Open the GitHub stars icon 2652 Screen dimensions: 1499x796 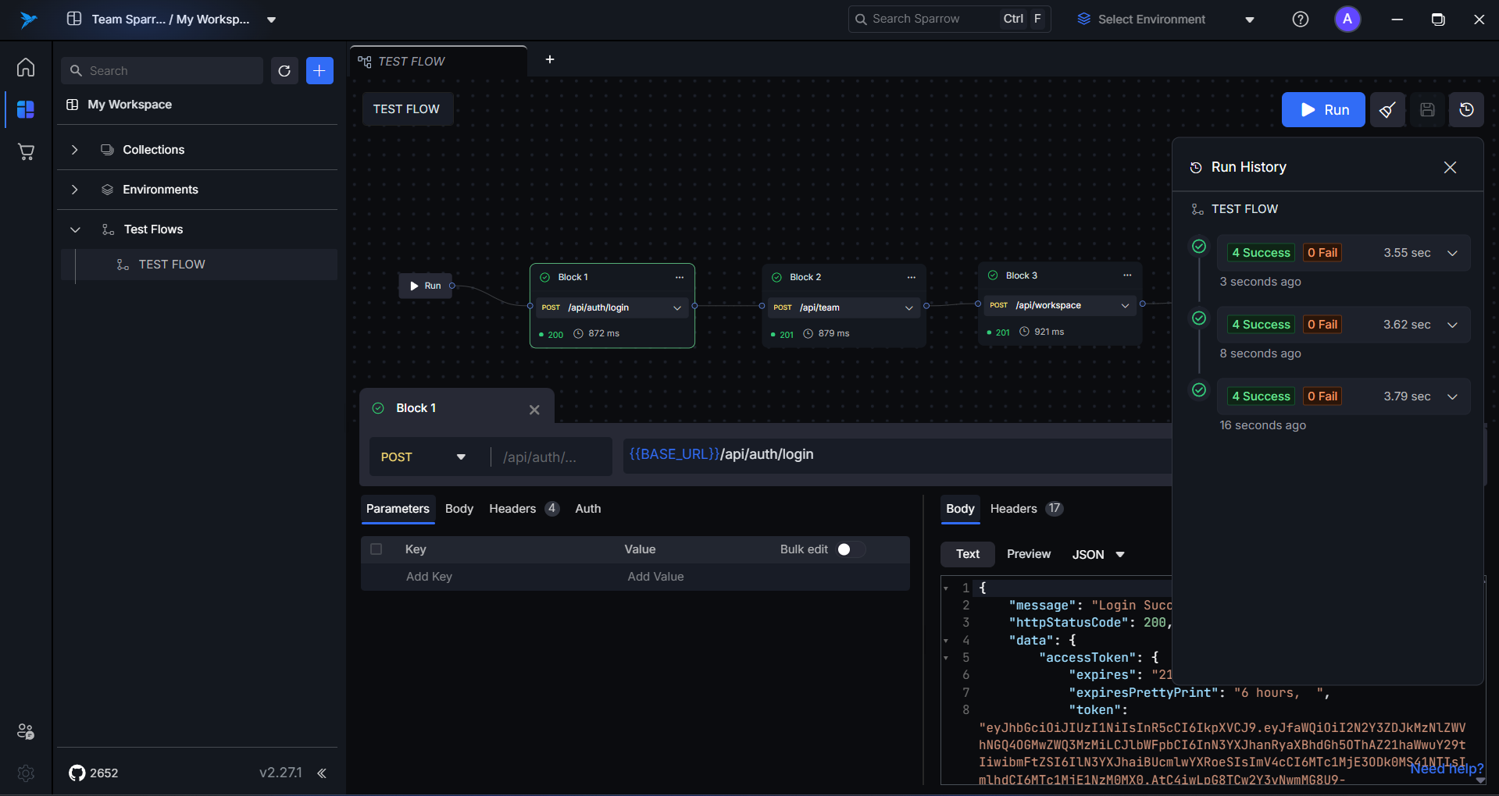point(77,773)
